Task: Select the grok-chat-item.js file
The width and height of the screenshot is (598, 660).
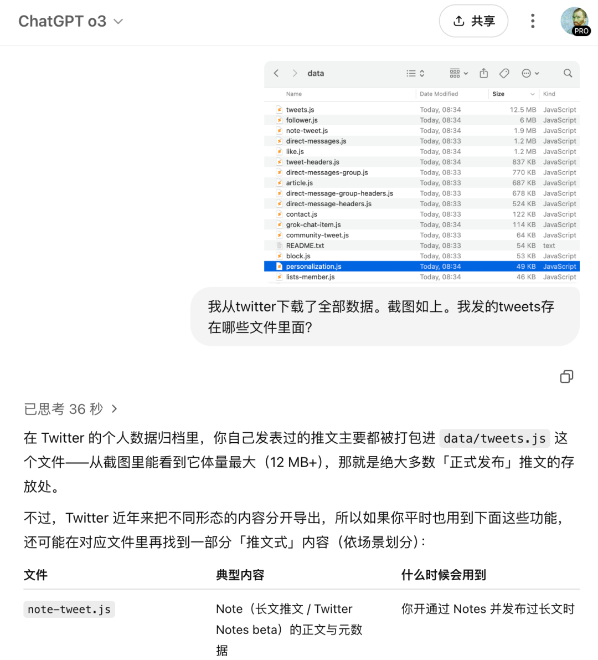Action: click(422, 225)
